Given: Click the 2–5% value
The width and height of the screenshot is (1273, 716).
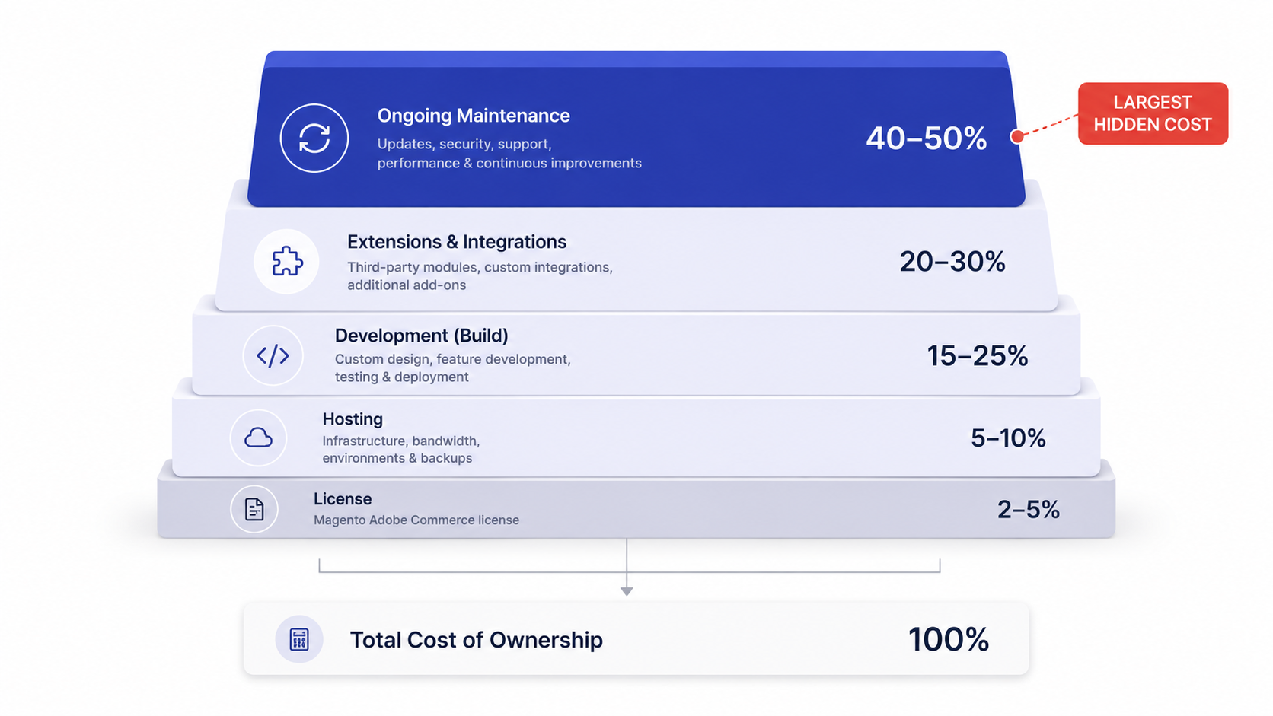Looking at the screenshot, I should (x=1029, y=510).
